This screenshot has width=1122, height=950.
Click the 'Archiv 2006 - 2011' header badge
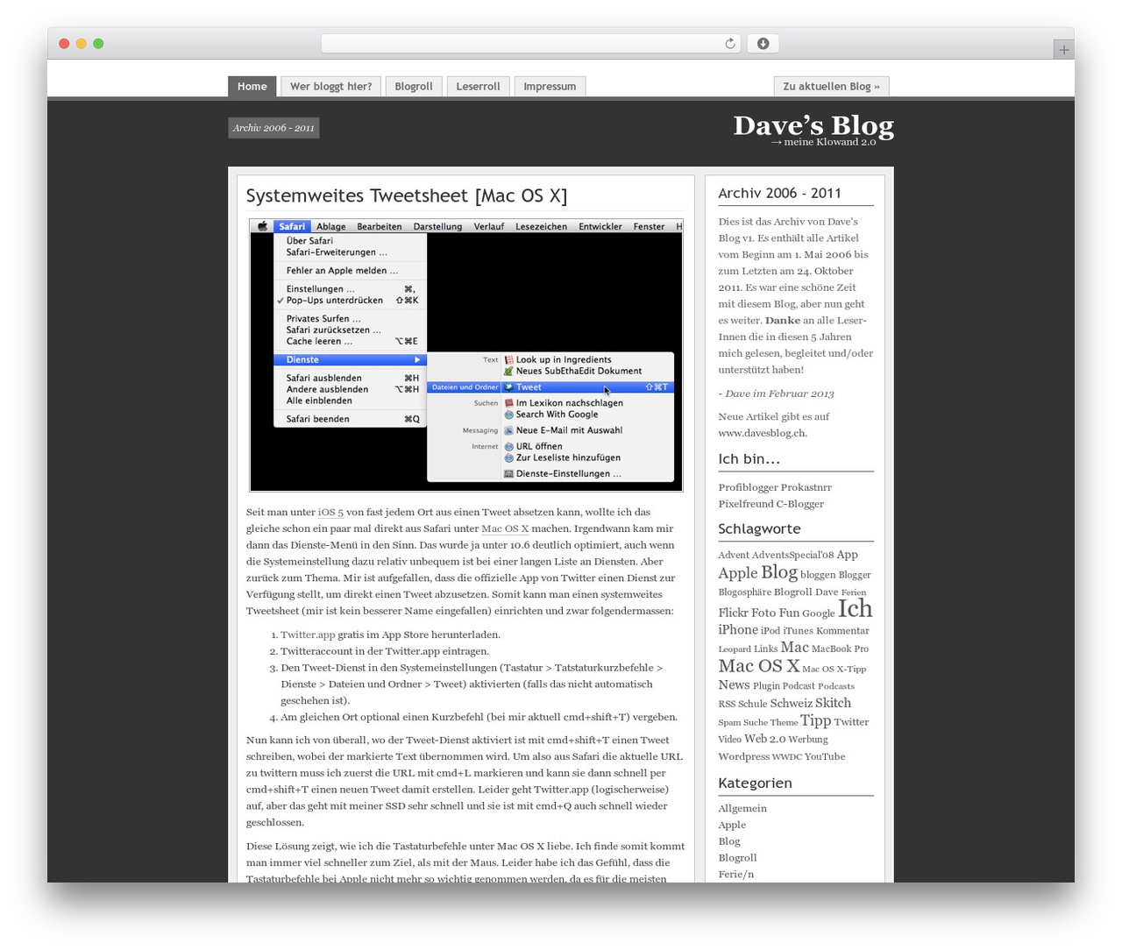click(x=273, y=128)
